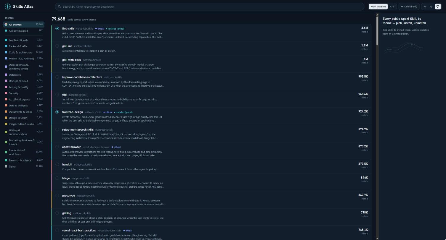Click the skills list scrollbar thumb
The height and width of the screenshot is (240, 446).
(x=377, y=31)
